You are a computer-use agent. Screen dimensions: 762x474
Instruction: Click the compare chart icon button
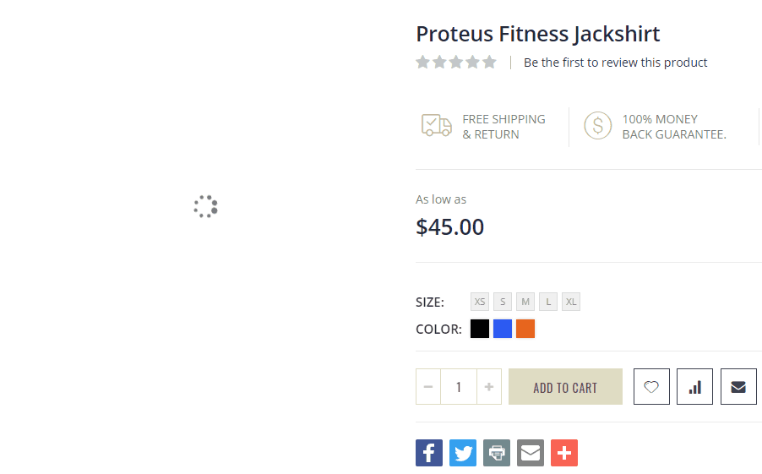pos(694,387)
